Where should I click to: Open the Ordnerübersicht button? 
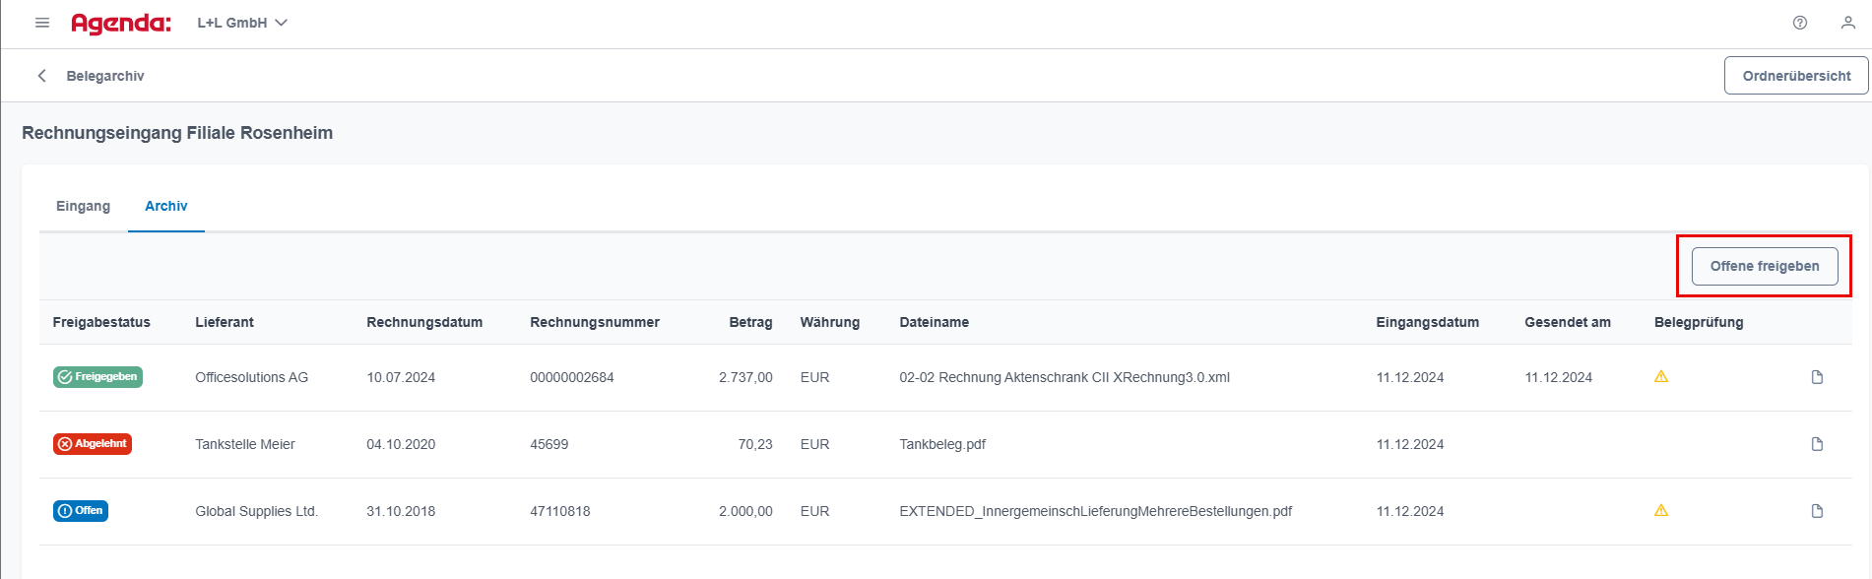(x=1796, y=76)
